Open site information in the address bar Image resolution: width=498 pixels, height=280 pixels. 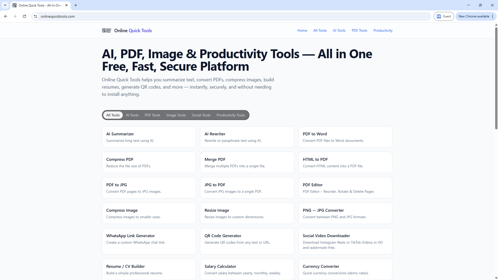pyautogui.click(x=35, y=16)
